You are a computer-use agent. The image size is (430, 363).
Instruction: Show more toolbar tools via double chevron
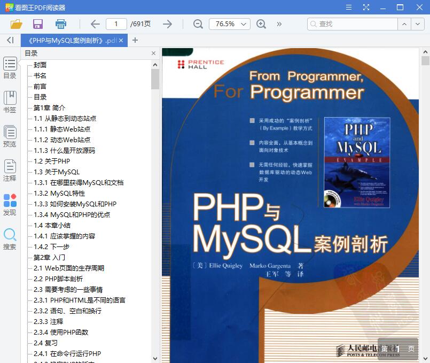coord(279,24)
